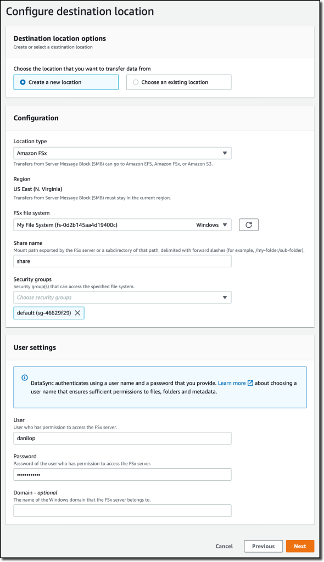Follow the Learn more link
This screenshot has height=562, width=324.
click(x=232, y=383)
